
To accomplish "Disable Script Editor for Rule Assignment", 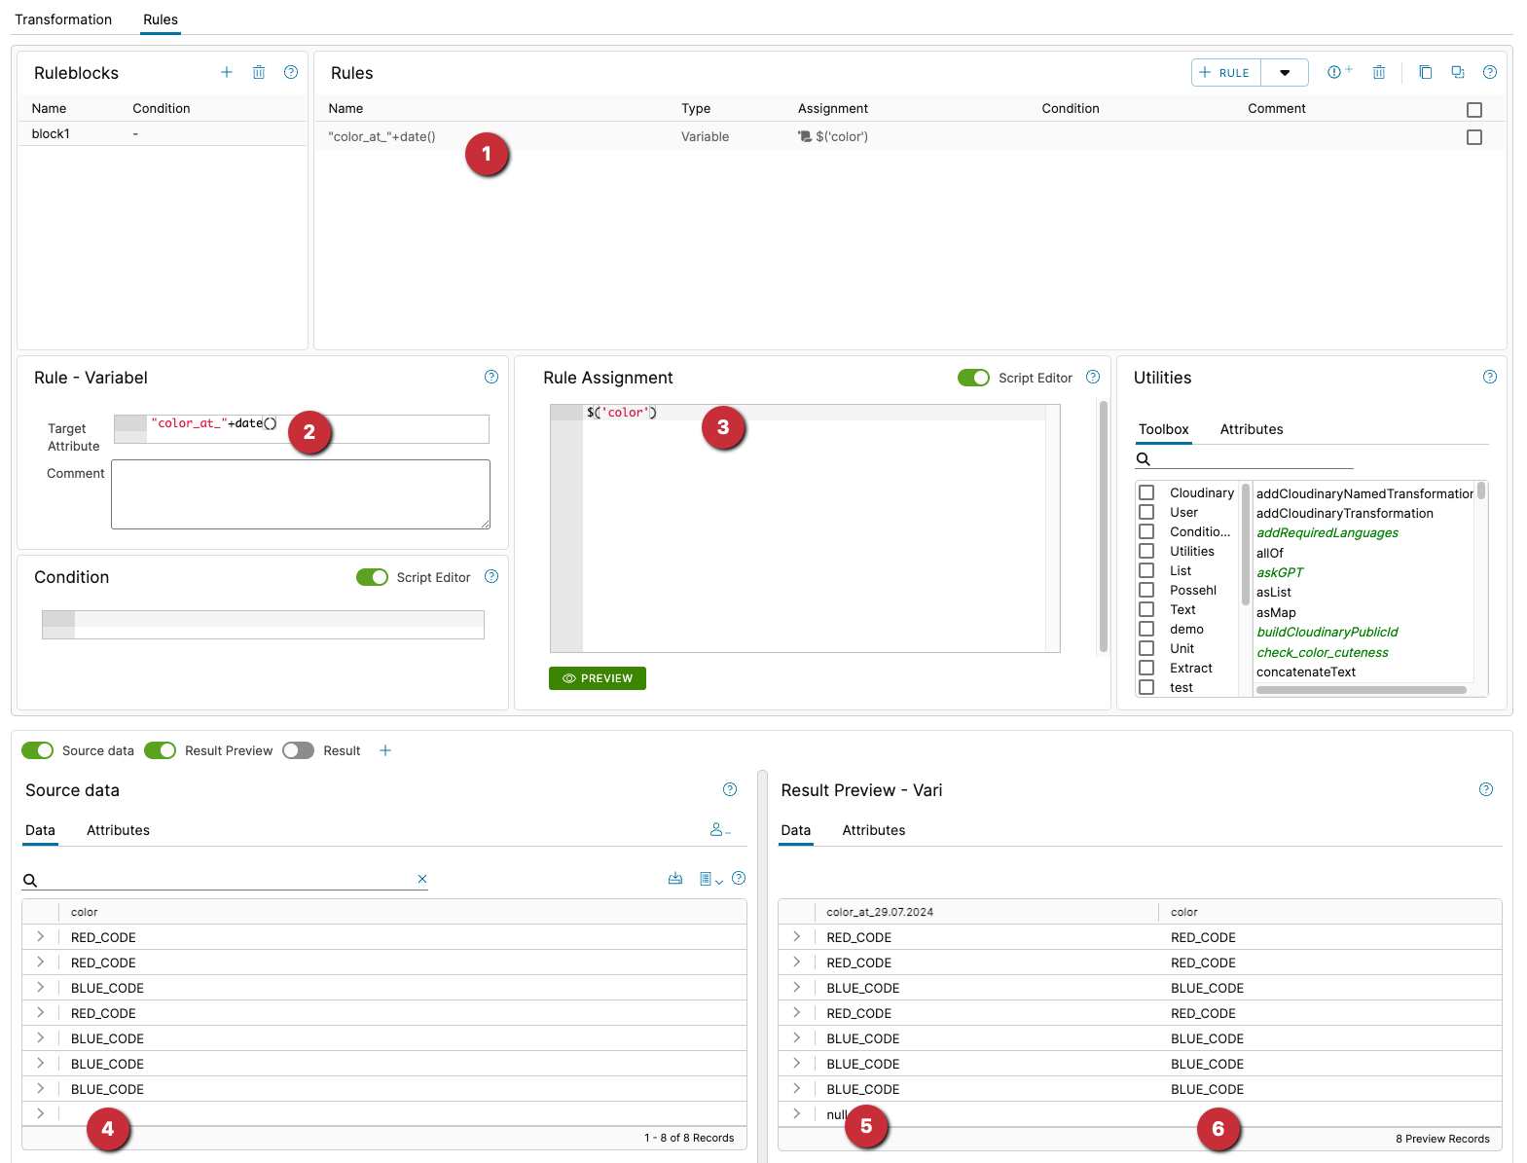I will coord(973,378).
